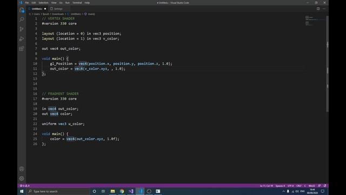Click line number 19 in the gutter

(35, 109)
